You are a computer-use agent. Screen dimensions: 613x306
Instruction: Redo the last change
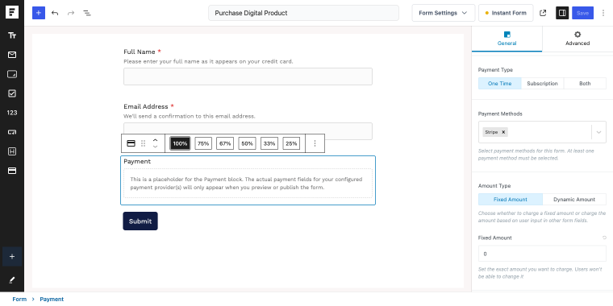(x=71, y=13)
